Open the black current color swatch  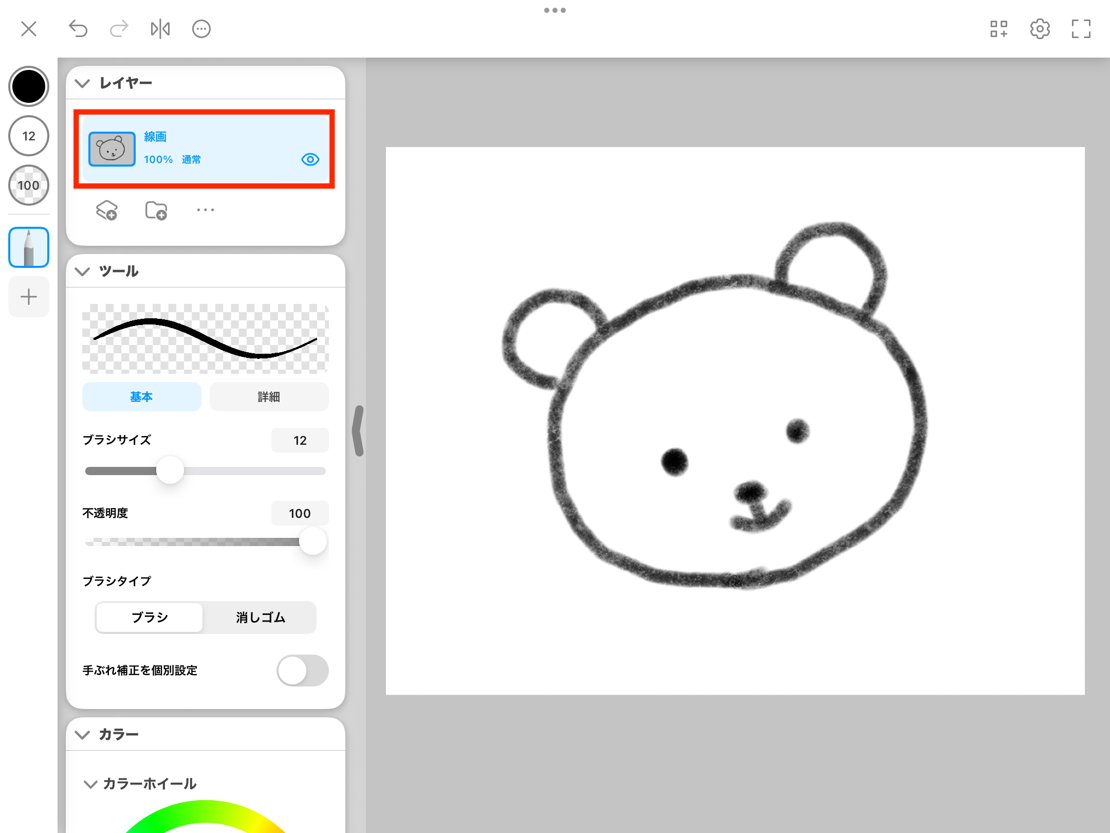29,86
